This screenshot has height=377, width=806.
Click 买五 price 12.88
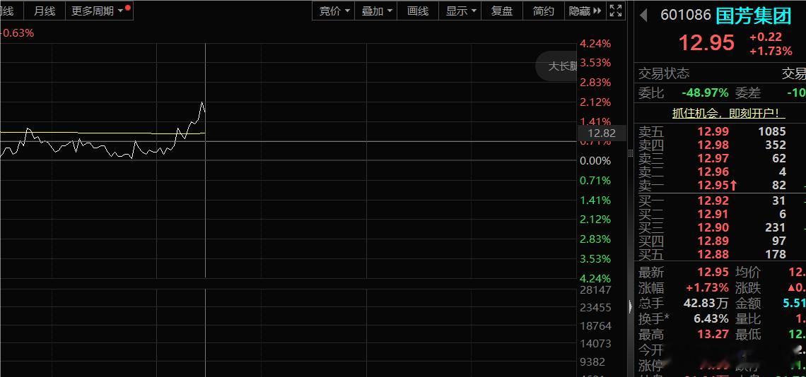point(713,254)
